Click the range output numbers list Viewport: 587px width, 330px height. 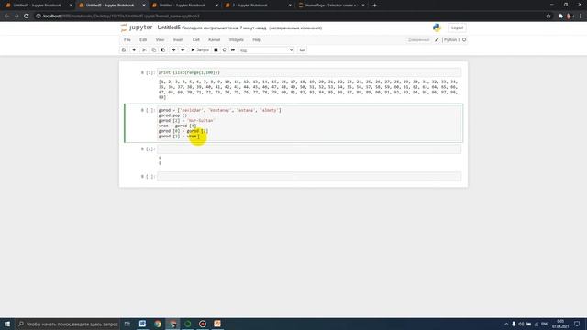tap(308, 90)
